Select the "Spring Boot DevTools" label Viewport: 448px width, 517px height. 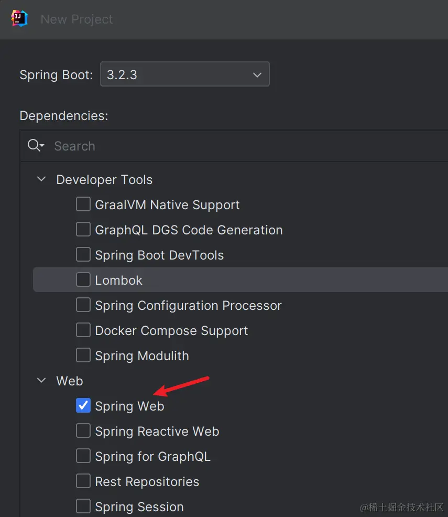click(159, 255)
